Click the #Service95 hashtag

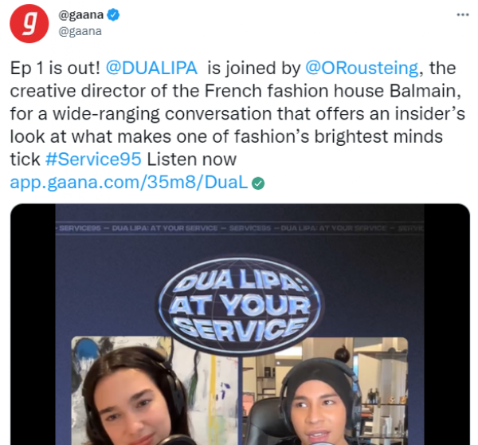tap(93, 159)
